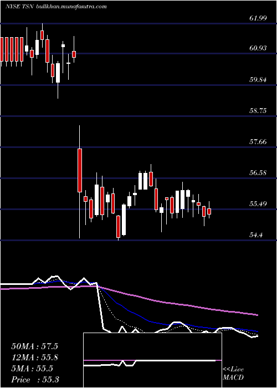Click the 61.99 price level label
This screenshot has width=277, height=388.
(x=259, y=18)
